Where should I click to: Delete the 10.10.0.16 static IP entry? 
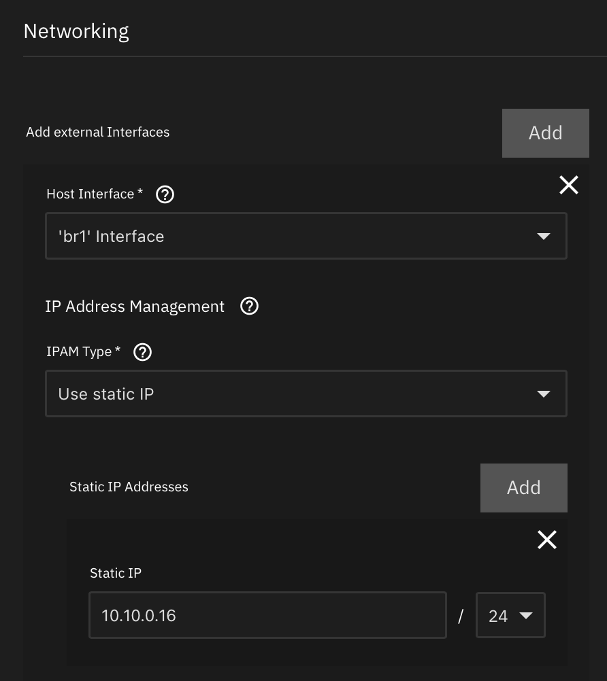click(547, 540)
